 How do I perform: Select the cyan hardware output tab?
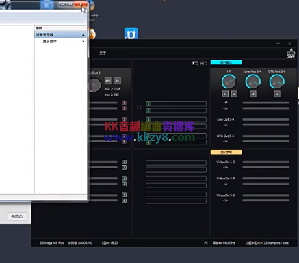point(226,62)
